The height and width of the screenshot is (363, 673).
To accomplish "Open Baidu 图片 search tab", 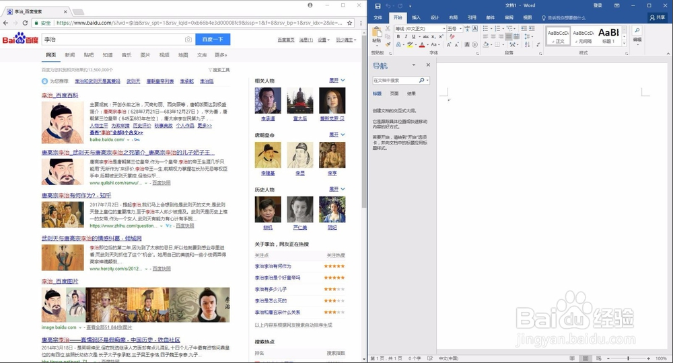I will [x=145, y=55].
